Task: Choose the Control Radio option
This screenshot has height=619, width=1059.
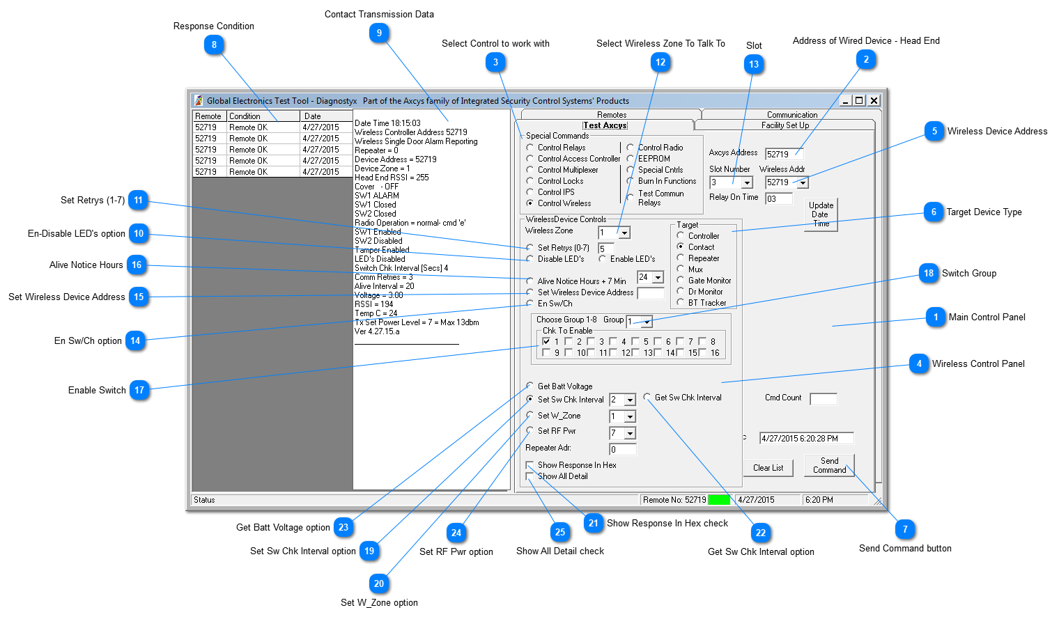Action: tap(631, 148)
